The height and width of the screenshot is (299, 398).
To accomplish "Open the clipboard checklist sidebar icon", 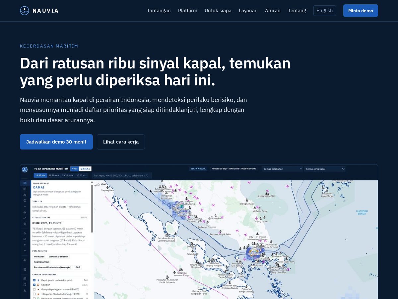I will [x=25, y=269].
